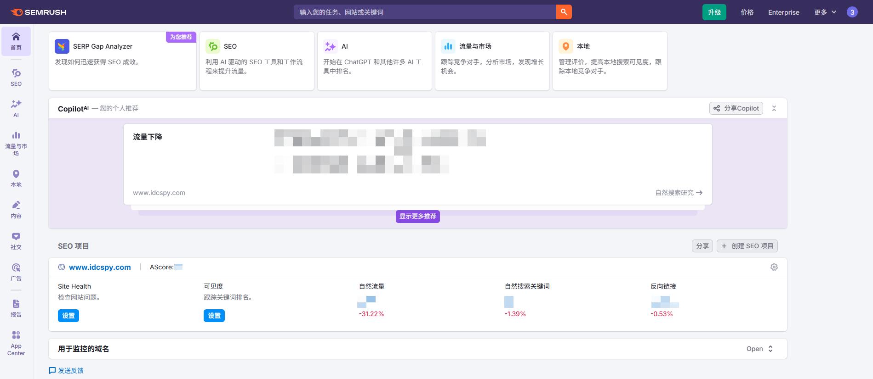
Task: Open the Enterprise menu item
Action: coord(784,12)
